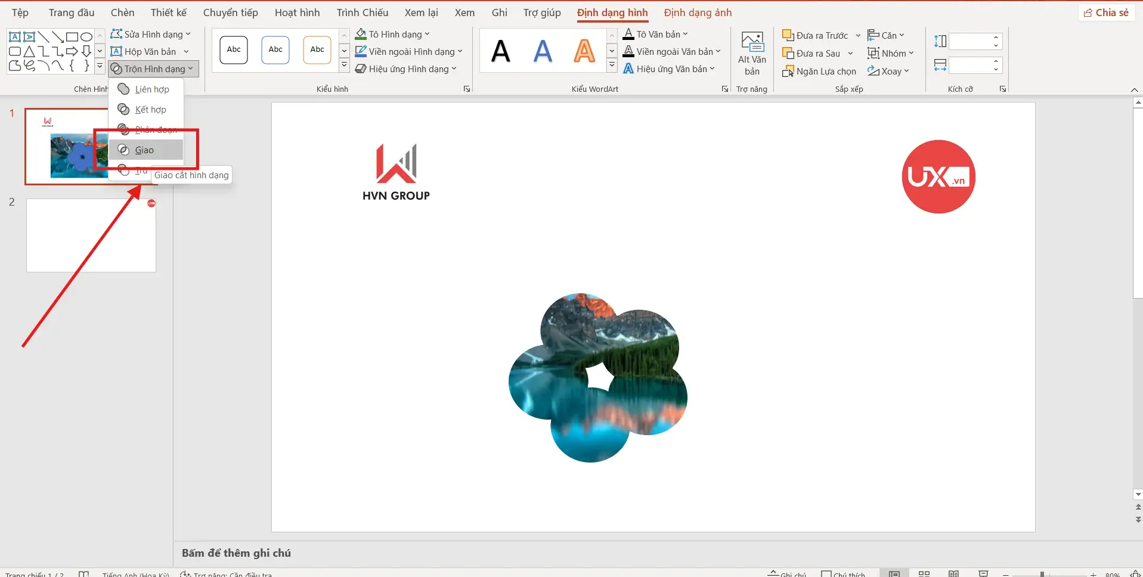Open Hiệu ứng Hình dạng effects menu
The height and width of the screenshot is (577, 1143).
tap(406, 69)
